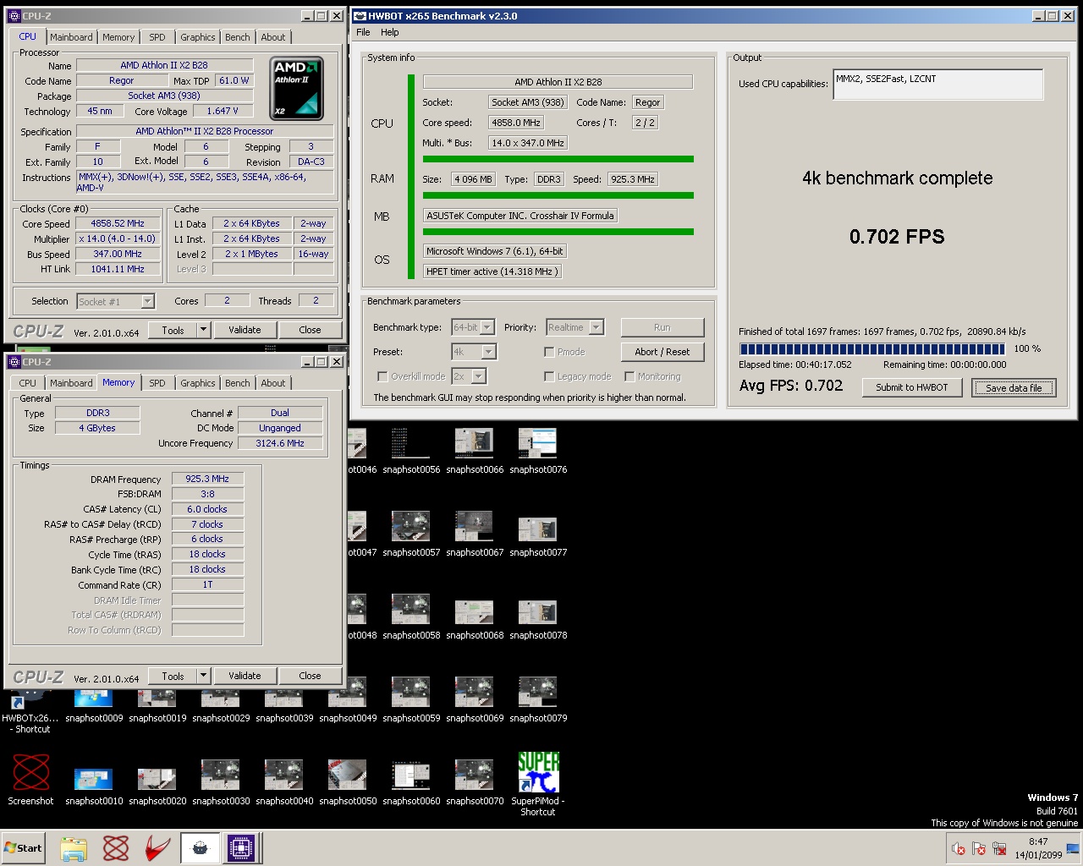Open About tab in Memory CPU-Z window

coord(273,383)
